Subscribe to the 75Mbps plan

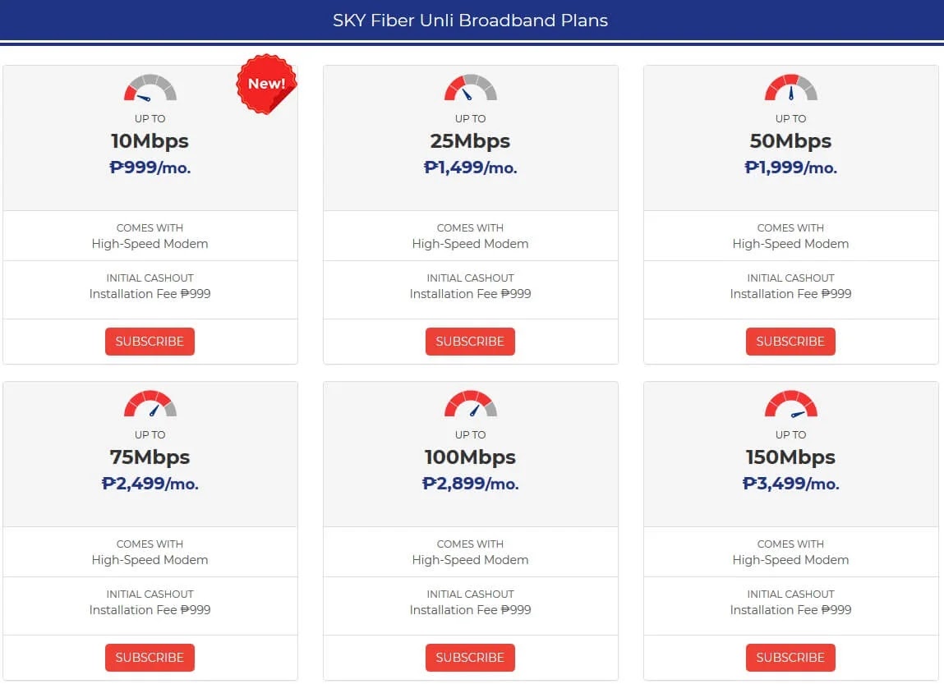pyautogui.click(x=150, y=657)
